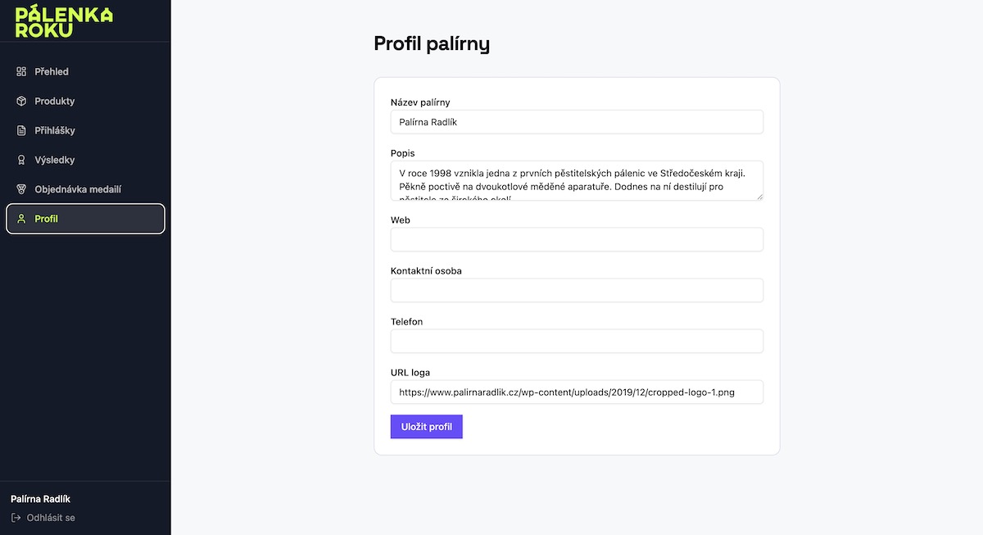This screenshot has width=983, height=535.
Task: Open the Výsledky award ribbon icon
Action: coord(21,161)
